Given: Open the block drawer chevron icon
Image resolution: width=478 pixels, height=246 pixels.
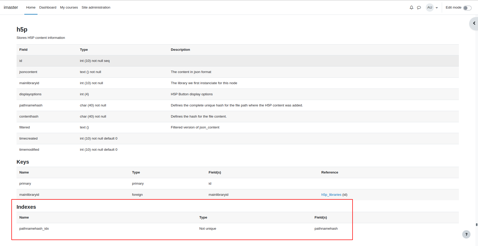Looking at the screenshot, I should click(x=474, y=23).
